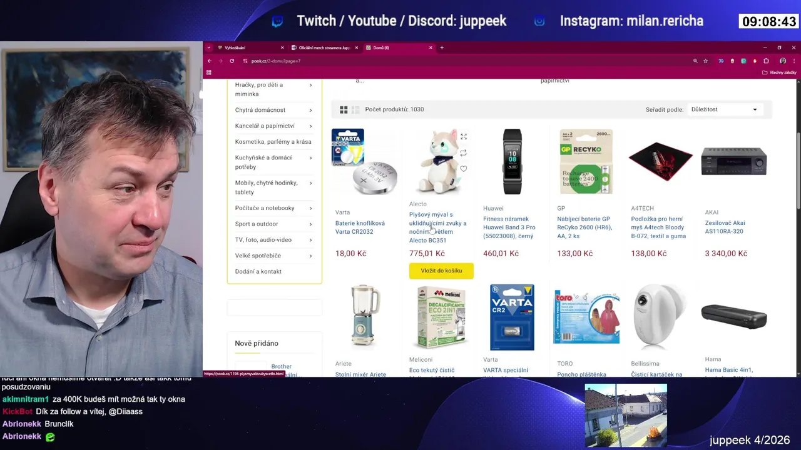Open the blue 7TV extension icon

pyautogui.click(x=721, y=61)
